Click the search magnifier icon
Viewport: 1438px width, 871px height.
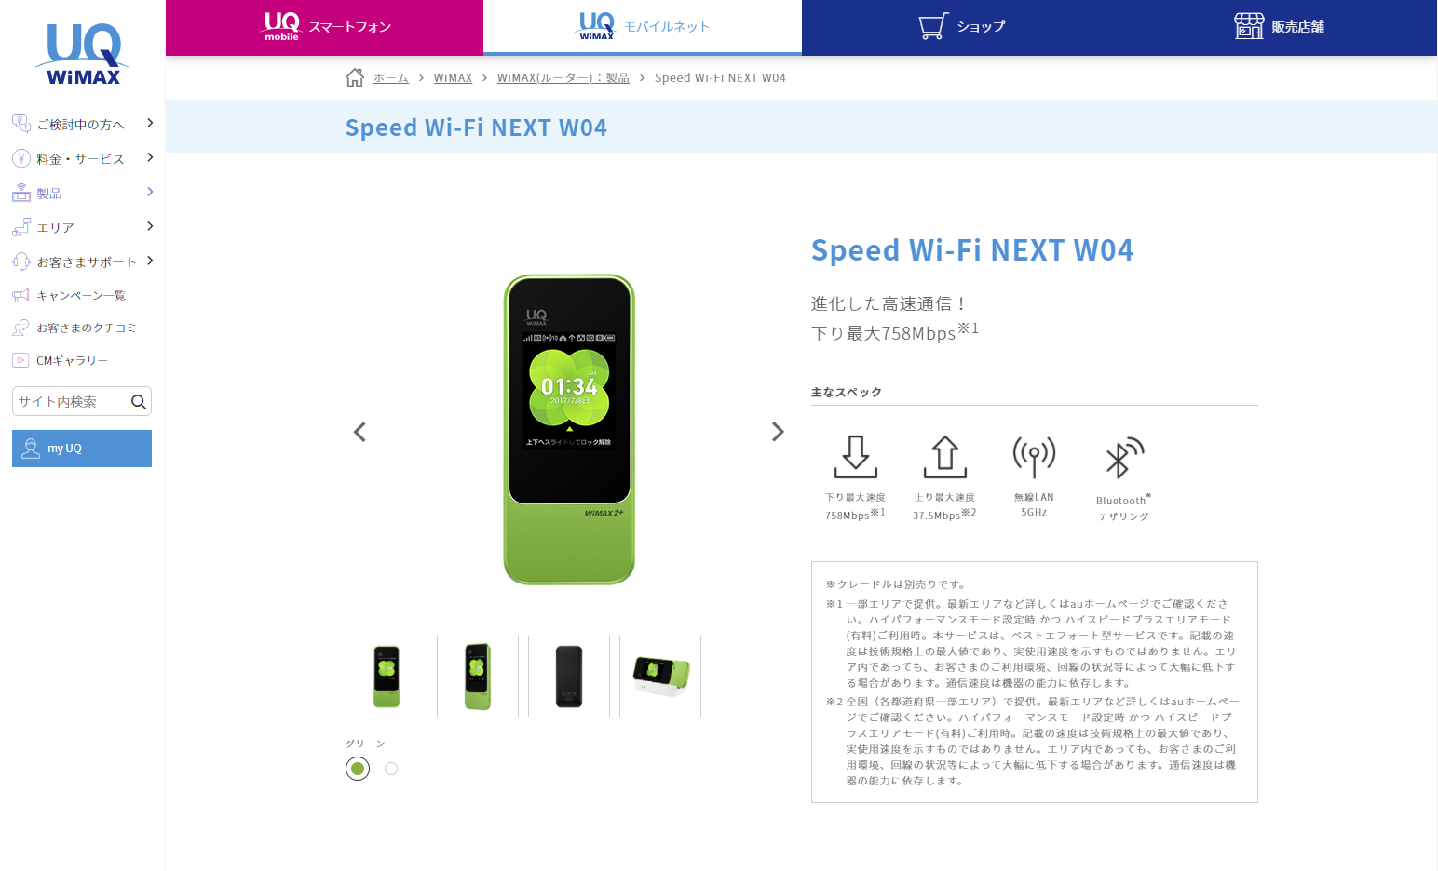(139, 402)
